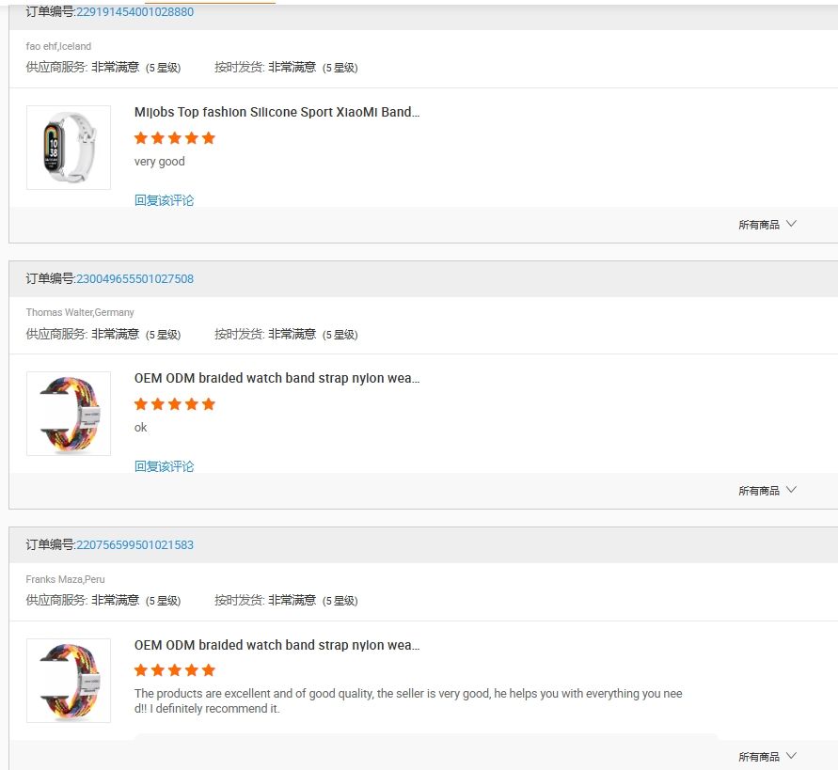838x770 pixels.
Task: Click reviewer name Franks Maza, Peru
Action: tap(66, 579)
